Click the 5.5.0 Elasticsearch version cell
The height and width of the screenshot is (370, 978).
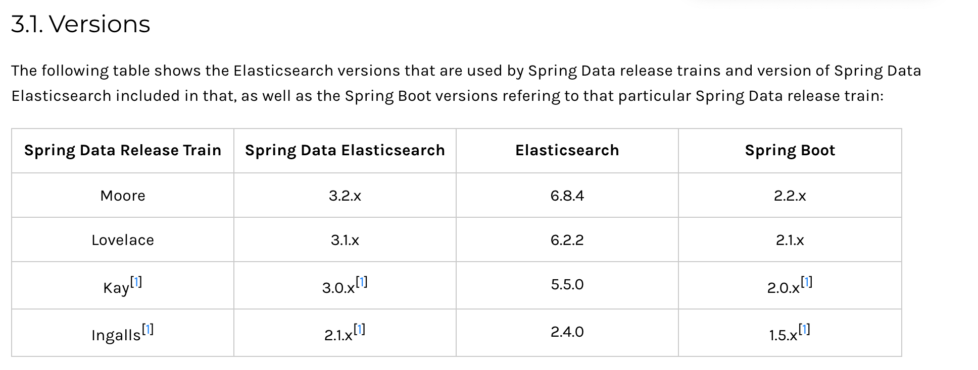click(x=567, y=285)
